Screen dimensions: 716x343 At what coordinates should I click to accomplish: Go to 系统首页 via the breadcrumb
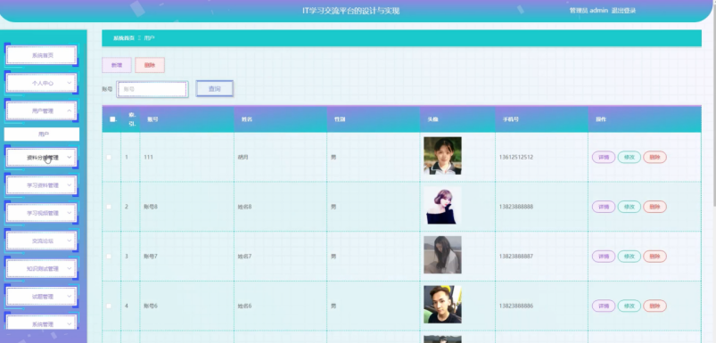124,38
